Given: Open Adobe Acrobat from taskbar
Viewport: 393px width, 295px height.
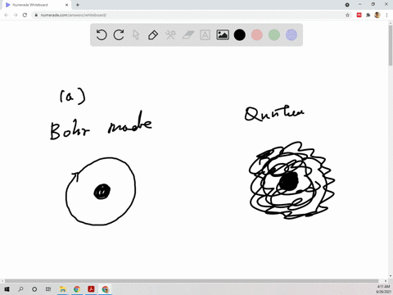Looking at the screenshot, I should point(91,289).
